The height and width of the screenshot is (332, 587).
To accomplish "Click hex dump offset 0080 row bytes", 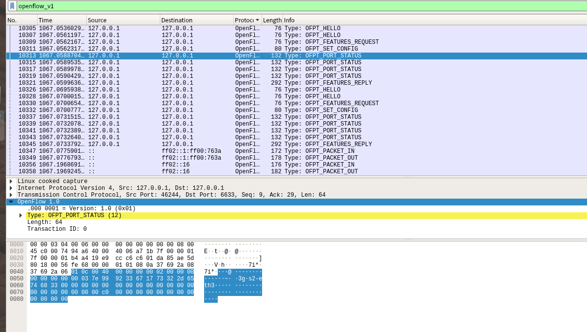I will pos(49,299).
